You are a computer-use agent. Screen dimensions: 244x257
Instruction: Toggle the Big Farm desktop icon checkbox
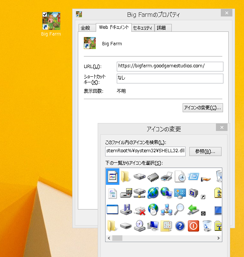[45, 14]
